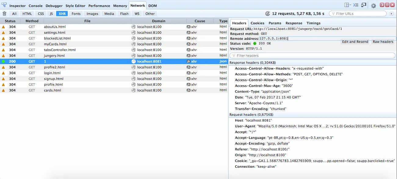Viewport: 397px width, 179px height.
Task: Click warning triangle on signup.html row
Action: coord(3,79)
